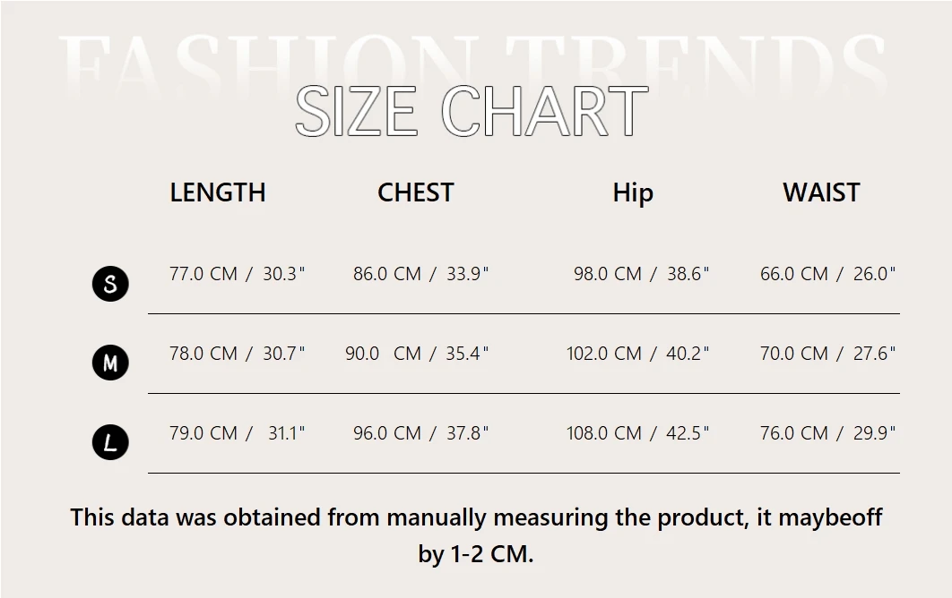This screenshot has width=952, height=598.
Task: Select the large length value 79.0 CM
Action: 203,433
